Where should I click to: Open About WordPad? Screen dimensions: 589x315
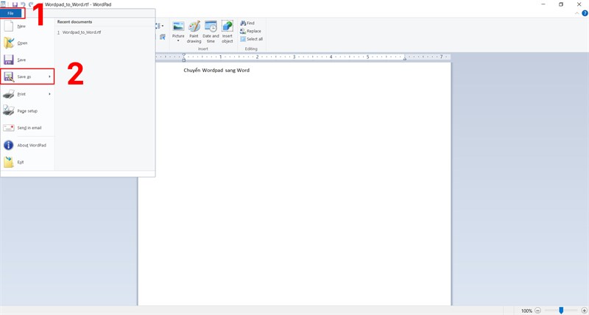[27, 145]
